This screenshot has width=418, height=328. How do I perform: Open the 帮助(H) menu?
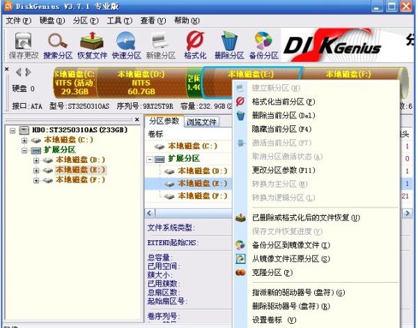pos(187,20)
